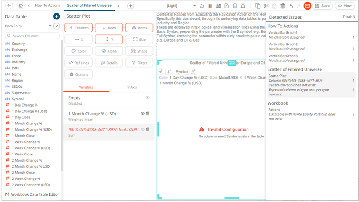Screen dimensions: 359x202
Task: Toggle visibility of the invalid red variable
Action: (143, 129)
